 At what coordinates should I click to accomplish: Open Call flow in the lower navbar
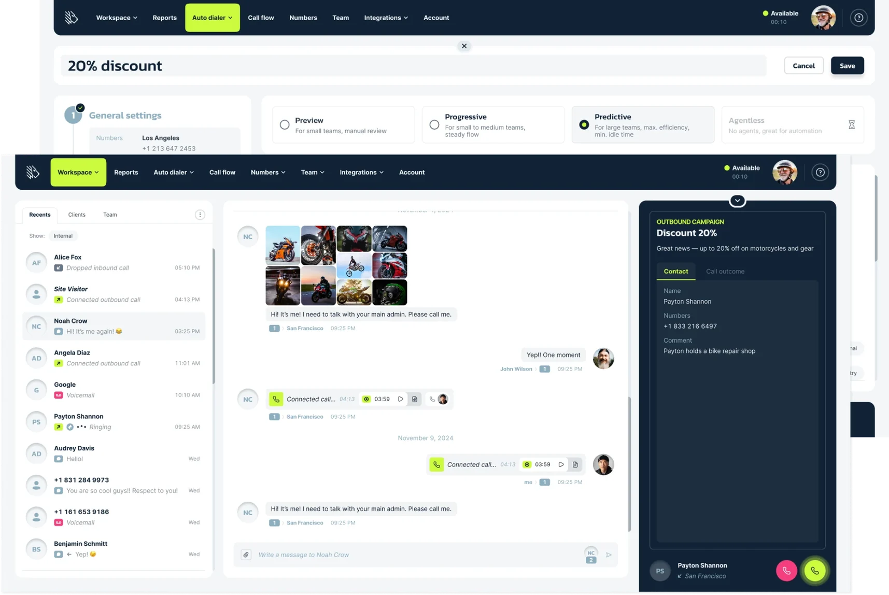(222, 172)
